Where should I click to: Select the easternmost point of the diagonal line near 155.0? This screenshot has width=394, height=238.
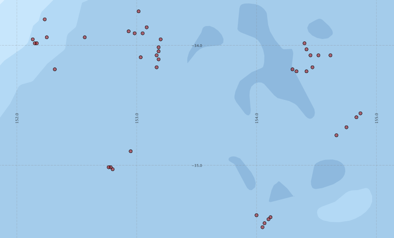361,113
